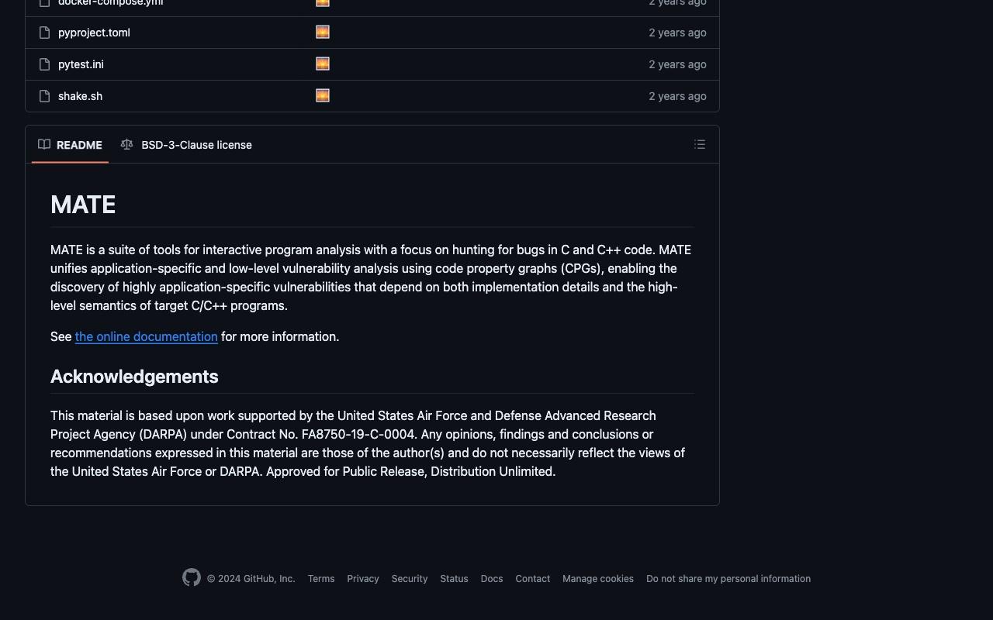Follow the online documentation link

[x=147, y=336]
